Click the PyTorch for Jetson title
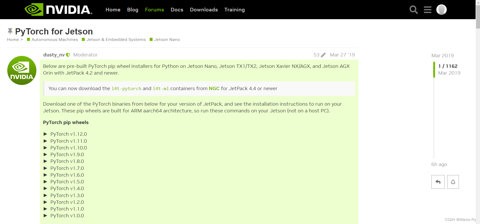Image resolution: width=480 pixels, height=224 pixels. [54, 31]
